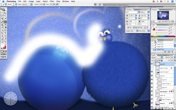Image resolution: width=176 pixels, height=110 pixels.
Task: Open the layer blend mode dropdown
Action: [x=157, y=57]
